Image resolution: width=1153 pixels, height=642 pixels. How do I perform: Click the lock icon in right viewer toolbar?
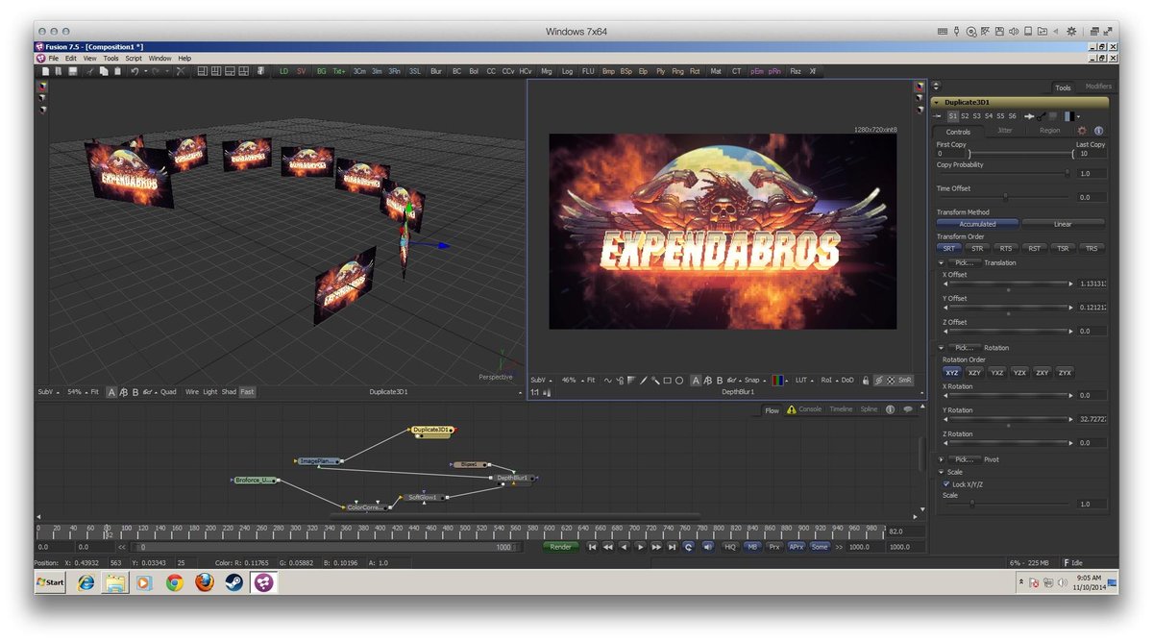click(x=866, y=381)
